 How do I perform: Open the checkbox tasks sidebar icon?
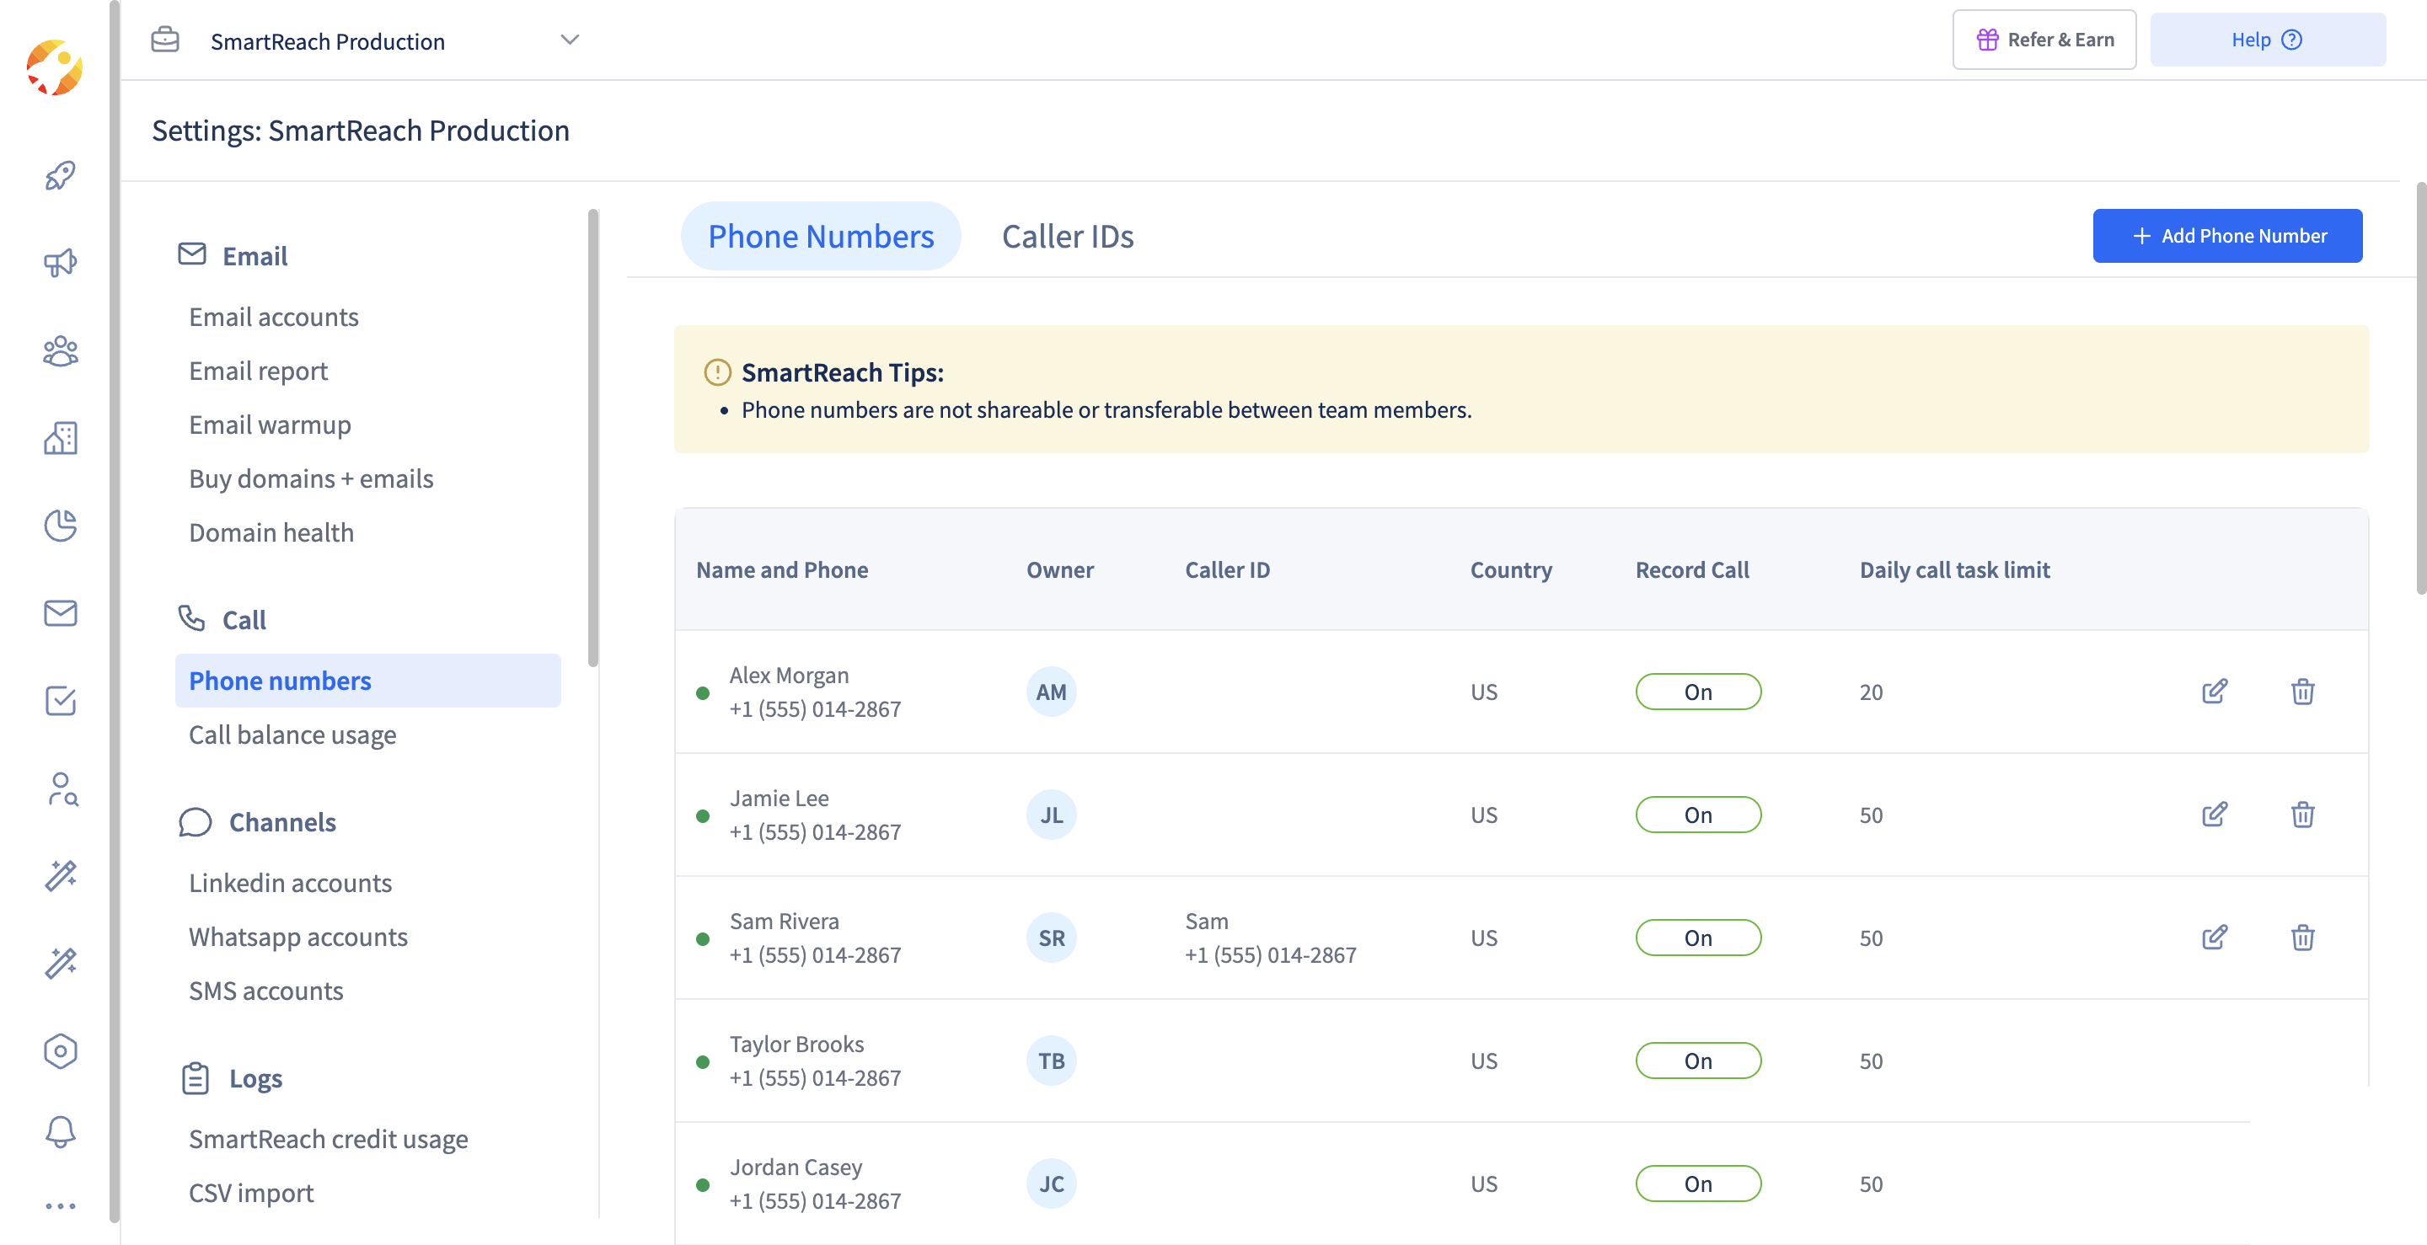pyautogui.click(x=61, y=701)
